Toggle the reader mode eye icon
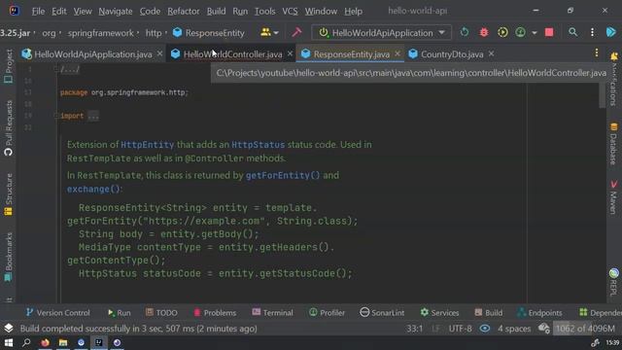 tap(485, 329)
